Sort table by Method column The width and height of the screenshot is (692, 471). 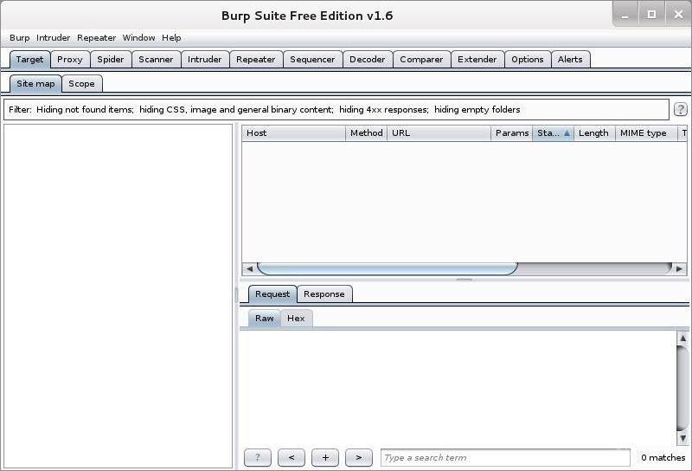pyautogui.click(x=366, y=133)
